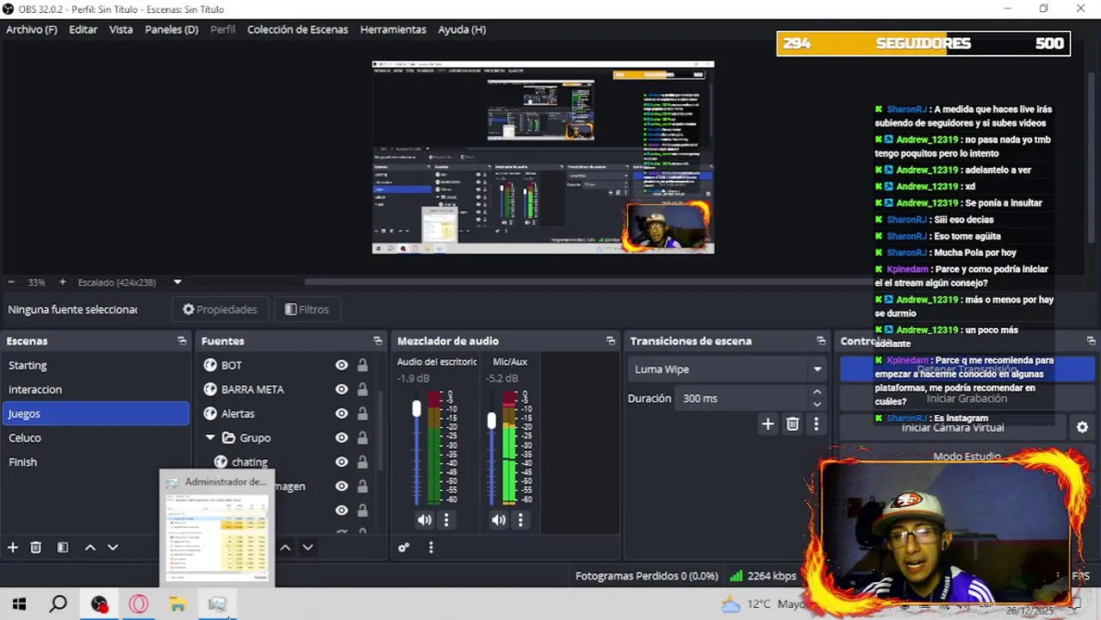The image size is (1101, 620).
Task: Move the scene up with the arrow icon
Action: pyautogui.click(x=90, y=548)
